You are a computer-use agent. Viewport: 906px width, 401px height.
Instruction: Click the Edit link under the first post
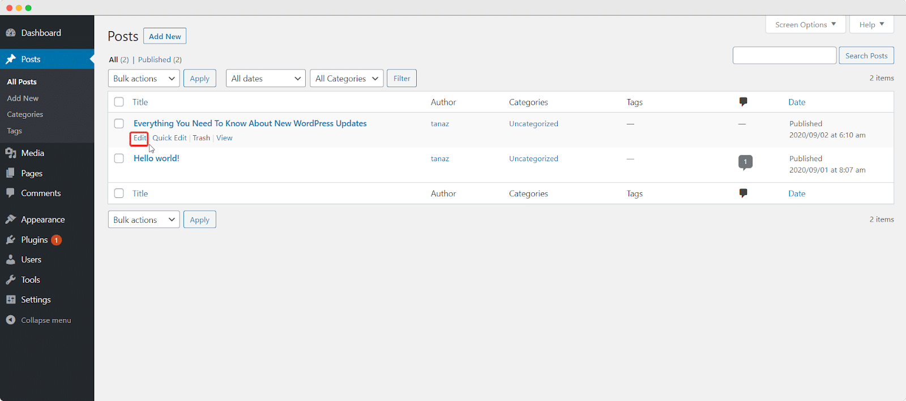139,138
